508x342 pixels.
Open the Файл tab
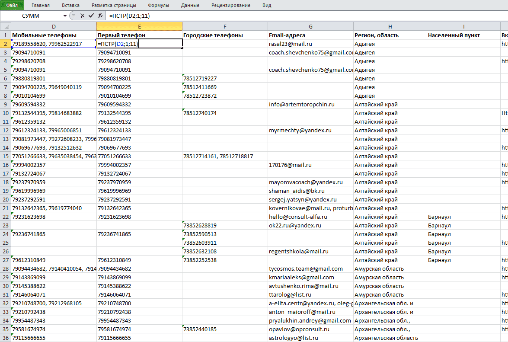click(x=12, y=5)
